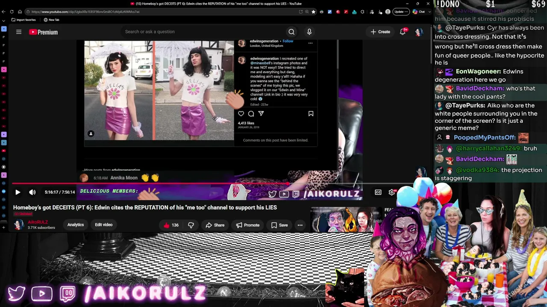547x307 pixels.
Task: Open more actions under the video
Action: 300,225
